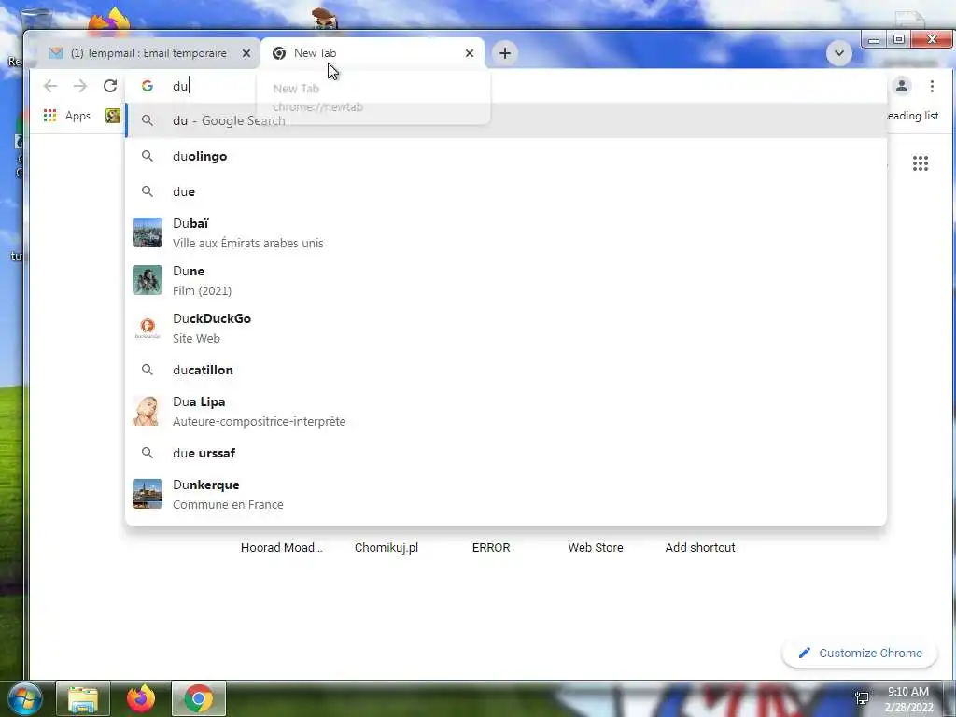Click the search icon beside duolingo

pos(147,156)
